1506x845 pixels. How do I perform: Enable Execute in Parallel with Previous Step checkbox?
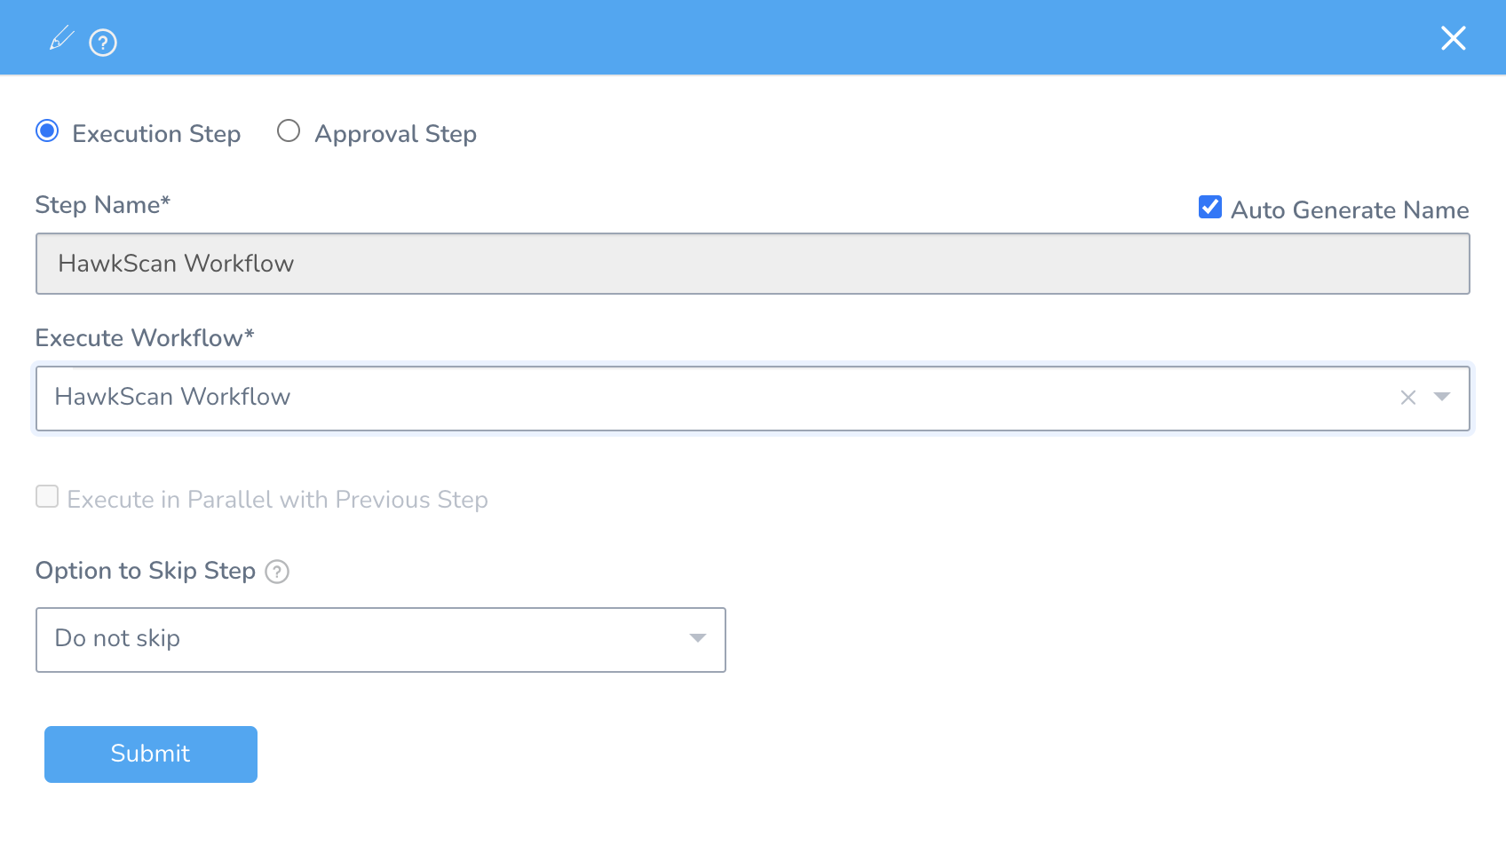(x=47, y=496)
